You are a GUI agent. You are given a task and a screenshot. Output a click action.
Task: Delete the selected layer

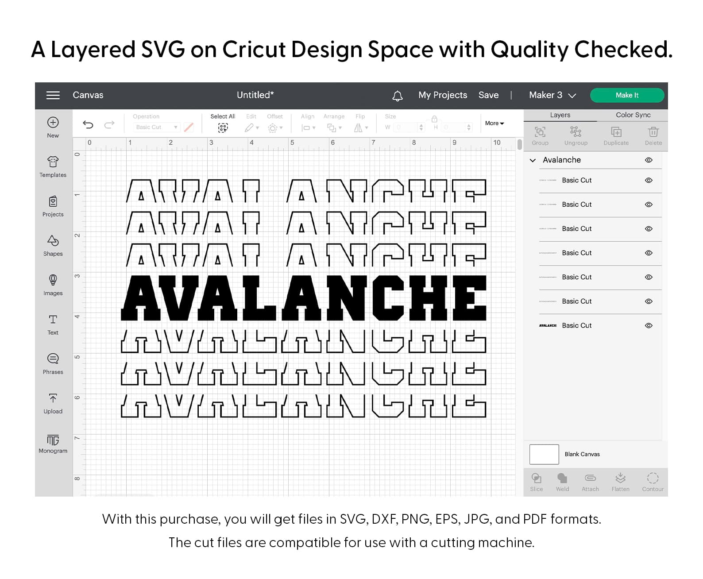(x=653, y=135)
